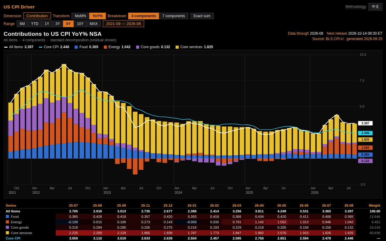386x241 pixels.
Task: Toggle the Food legend swatch
Action: 76,47
